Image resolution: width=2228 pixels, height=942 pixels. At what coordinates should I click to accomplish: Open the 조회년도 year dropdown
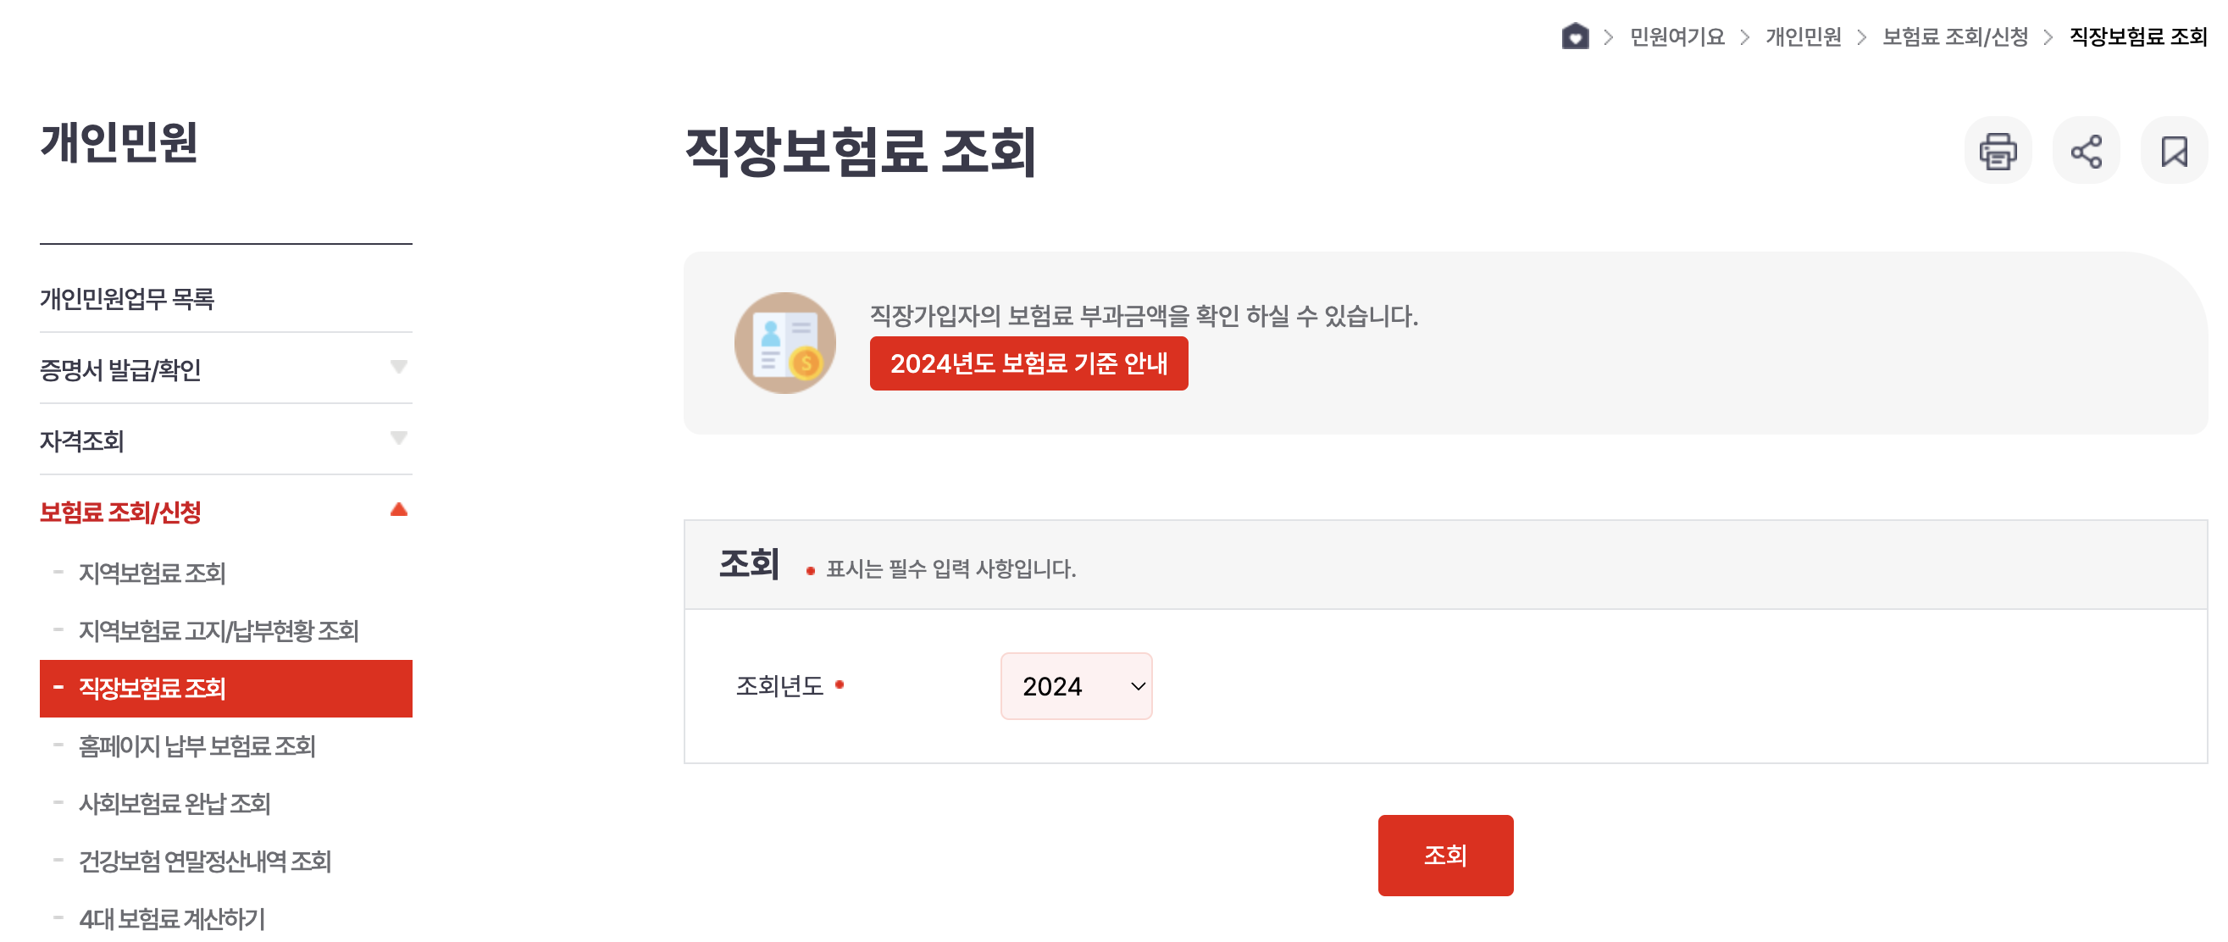coord(1076,685)
